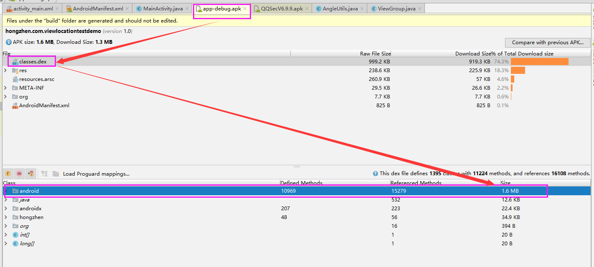The image size is (594, 267).
Task: Switch to the MainActivity.java tab
Action: click(x=162, y=8)
